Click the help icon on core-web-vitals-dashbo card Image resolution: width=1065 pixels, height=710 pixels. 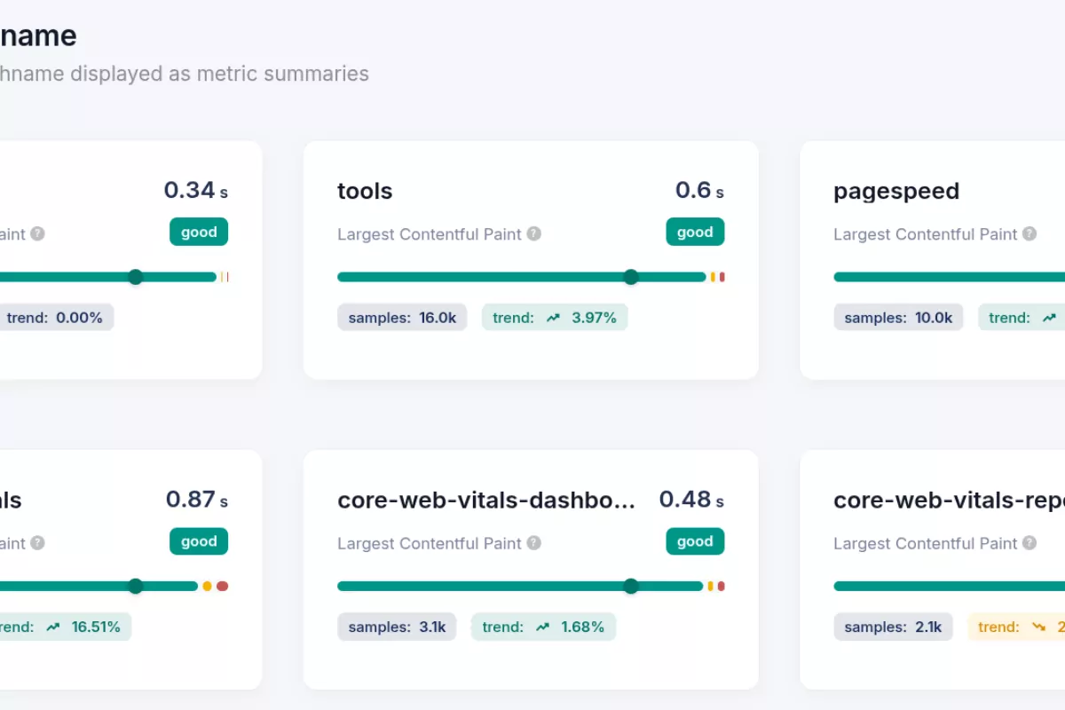pyautogui.click(x=533, y=543)
